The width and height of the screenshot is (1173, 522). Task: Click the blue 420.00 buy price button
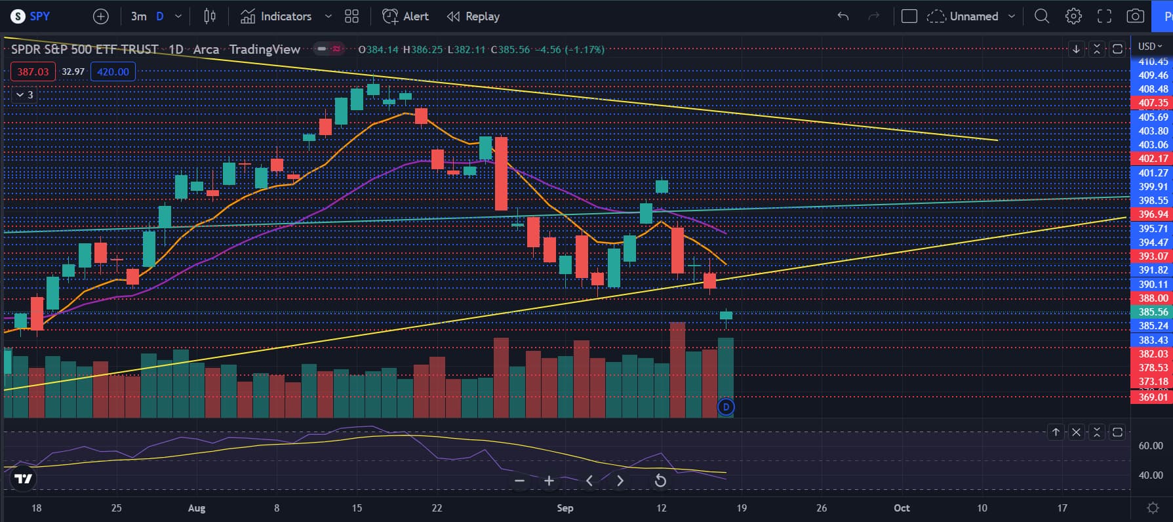(x=113, y=71)
